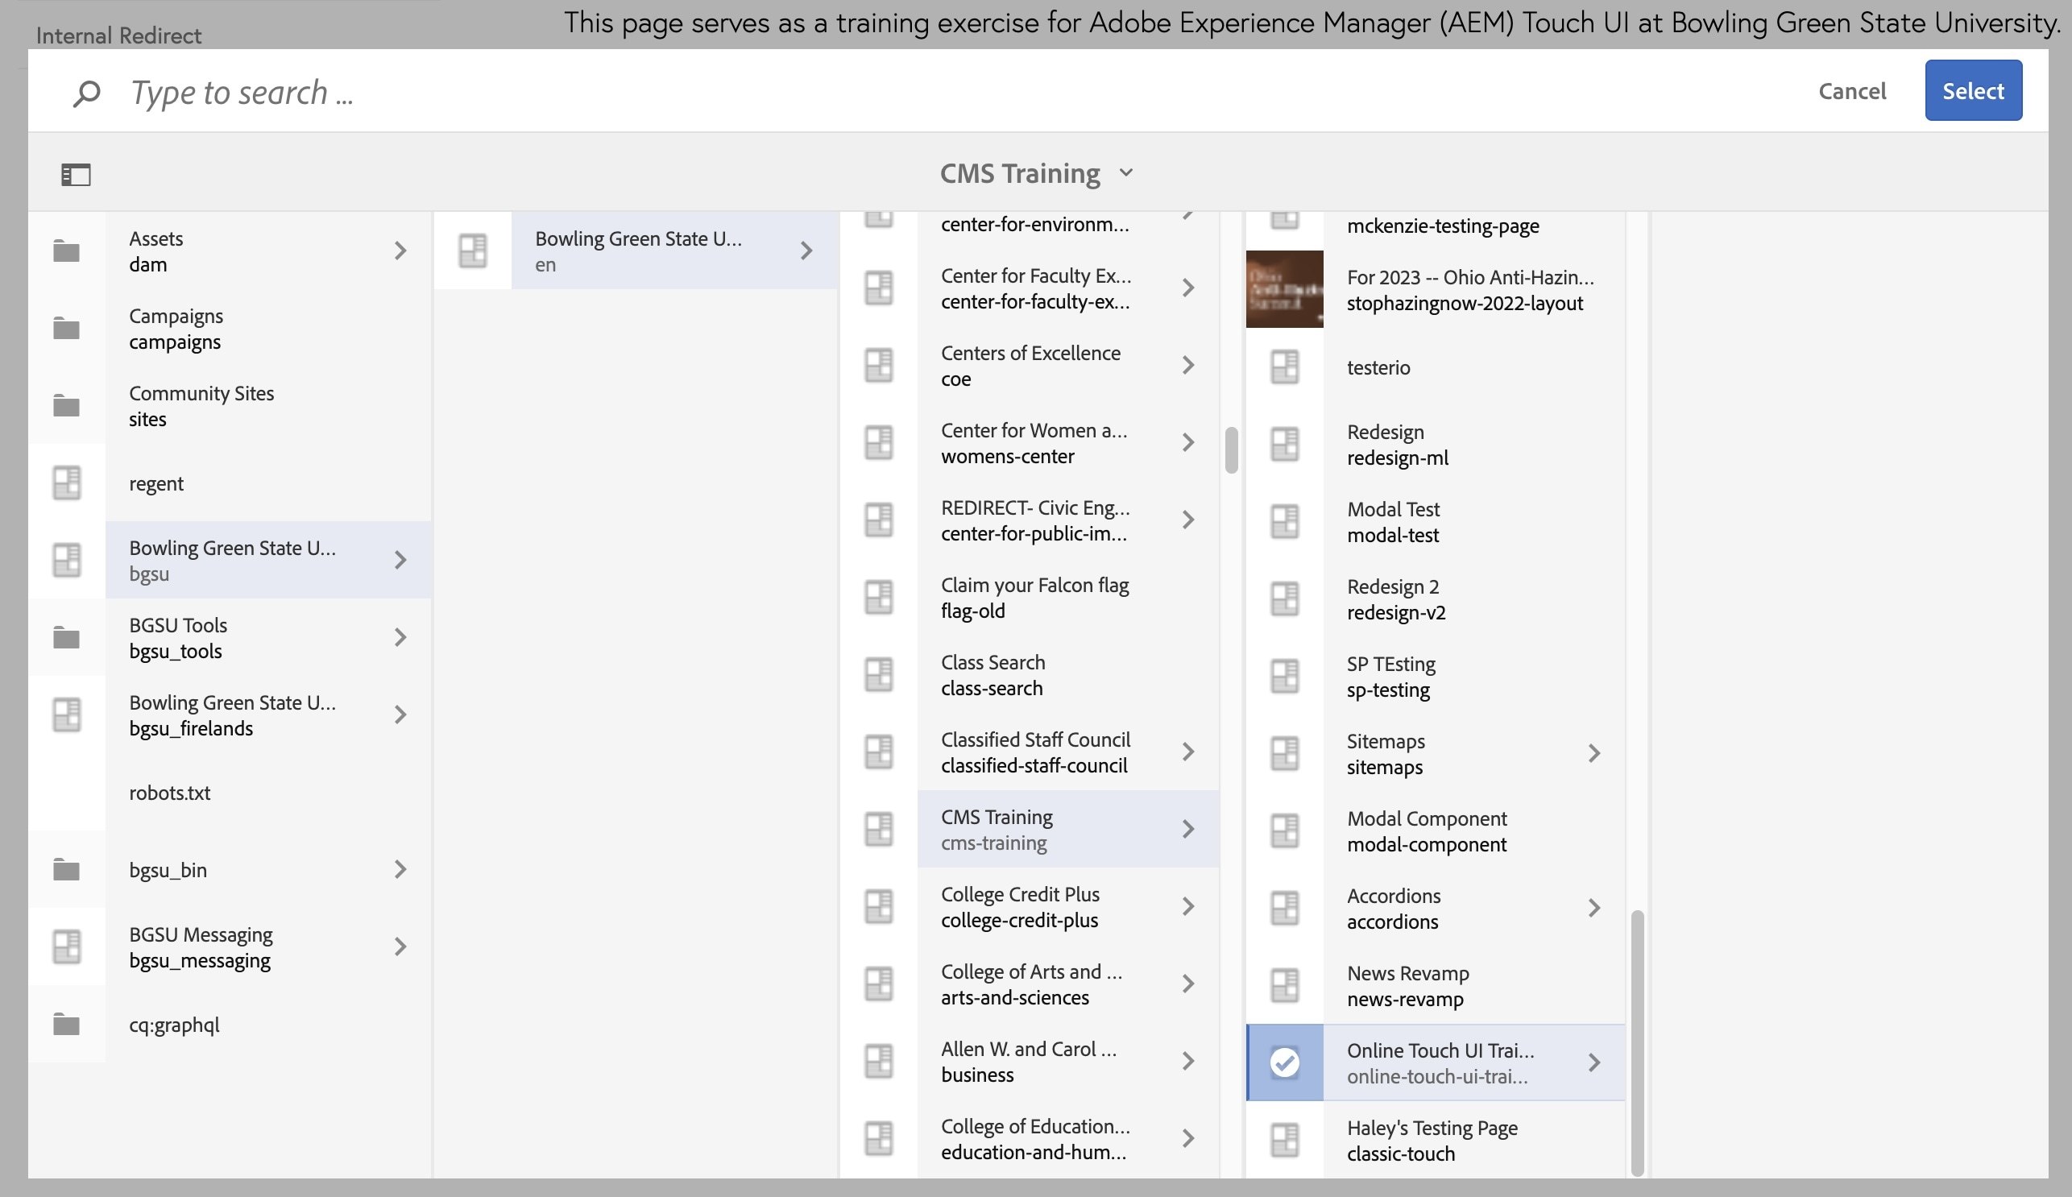Viewport: 2072px width, 1197px height.
Task: Expand the Online Touch UI Training chevron
Action: click(1594, 1062)
